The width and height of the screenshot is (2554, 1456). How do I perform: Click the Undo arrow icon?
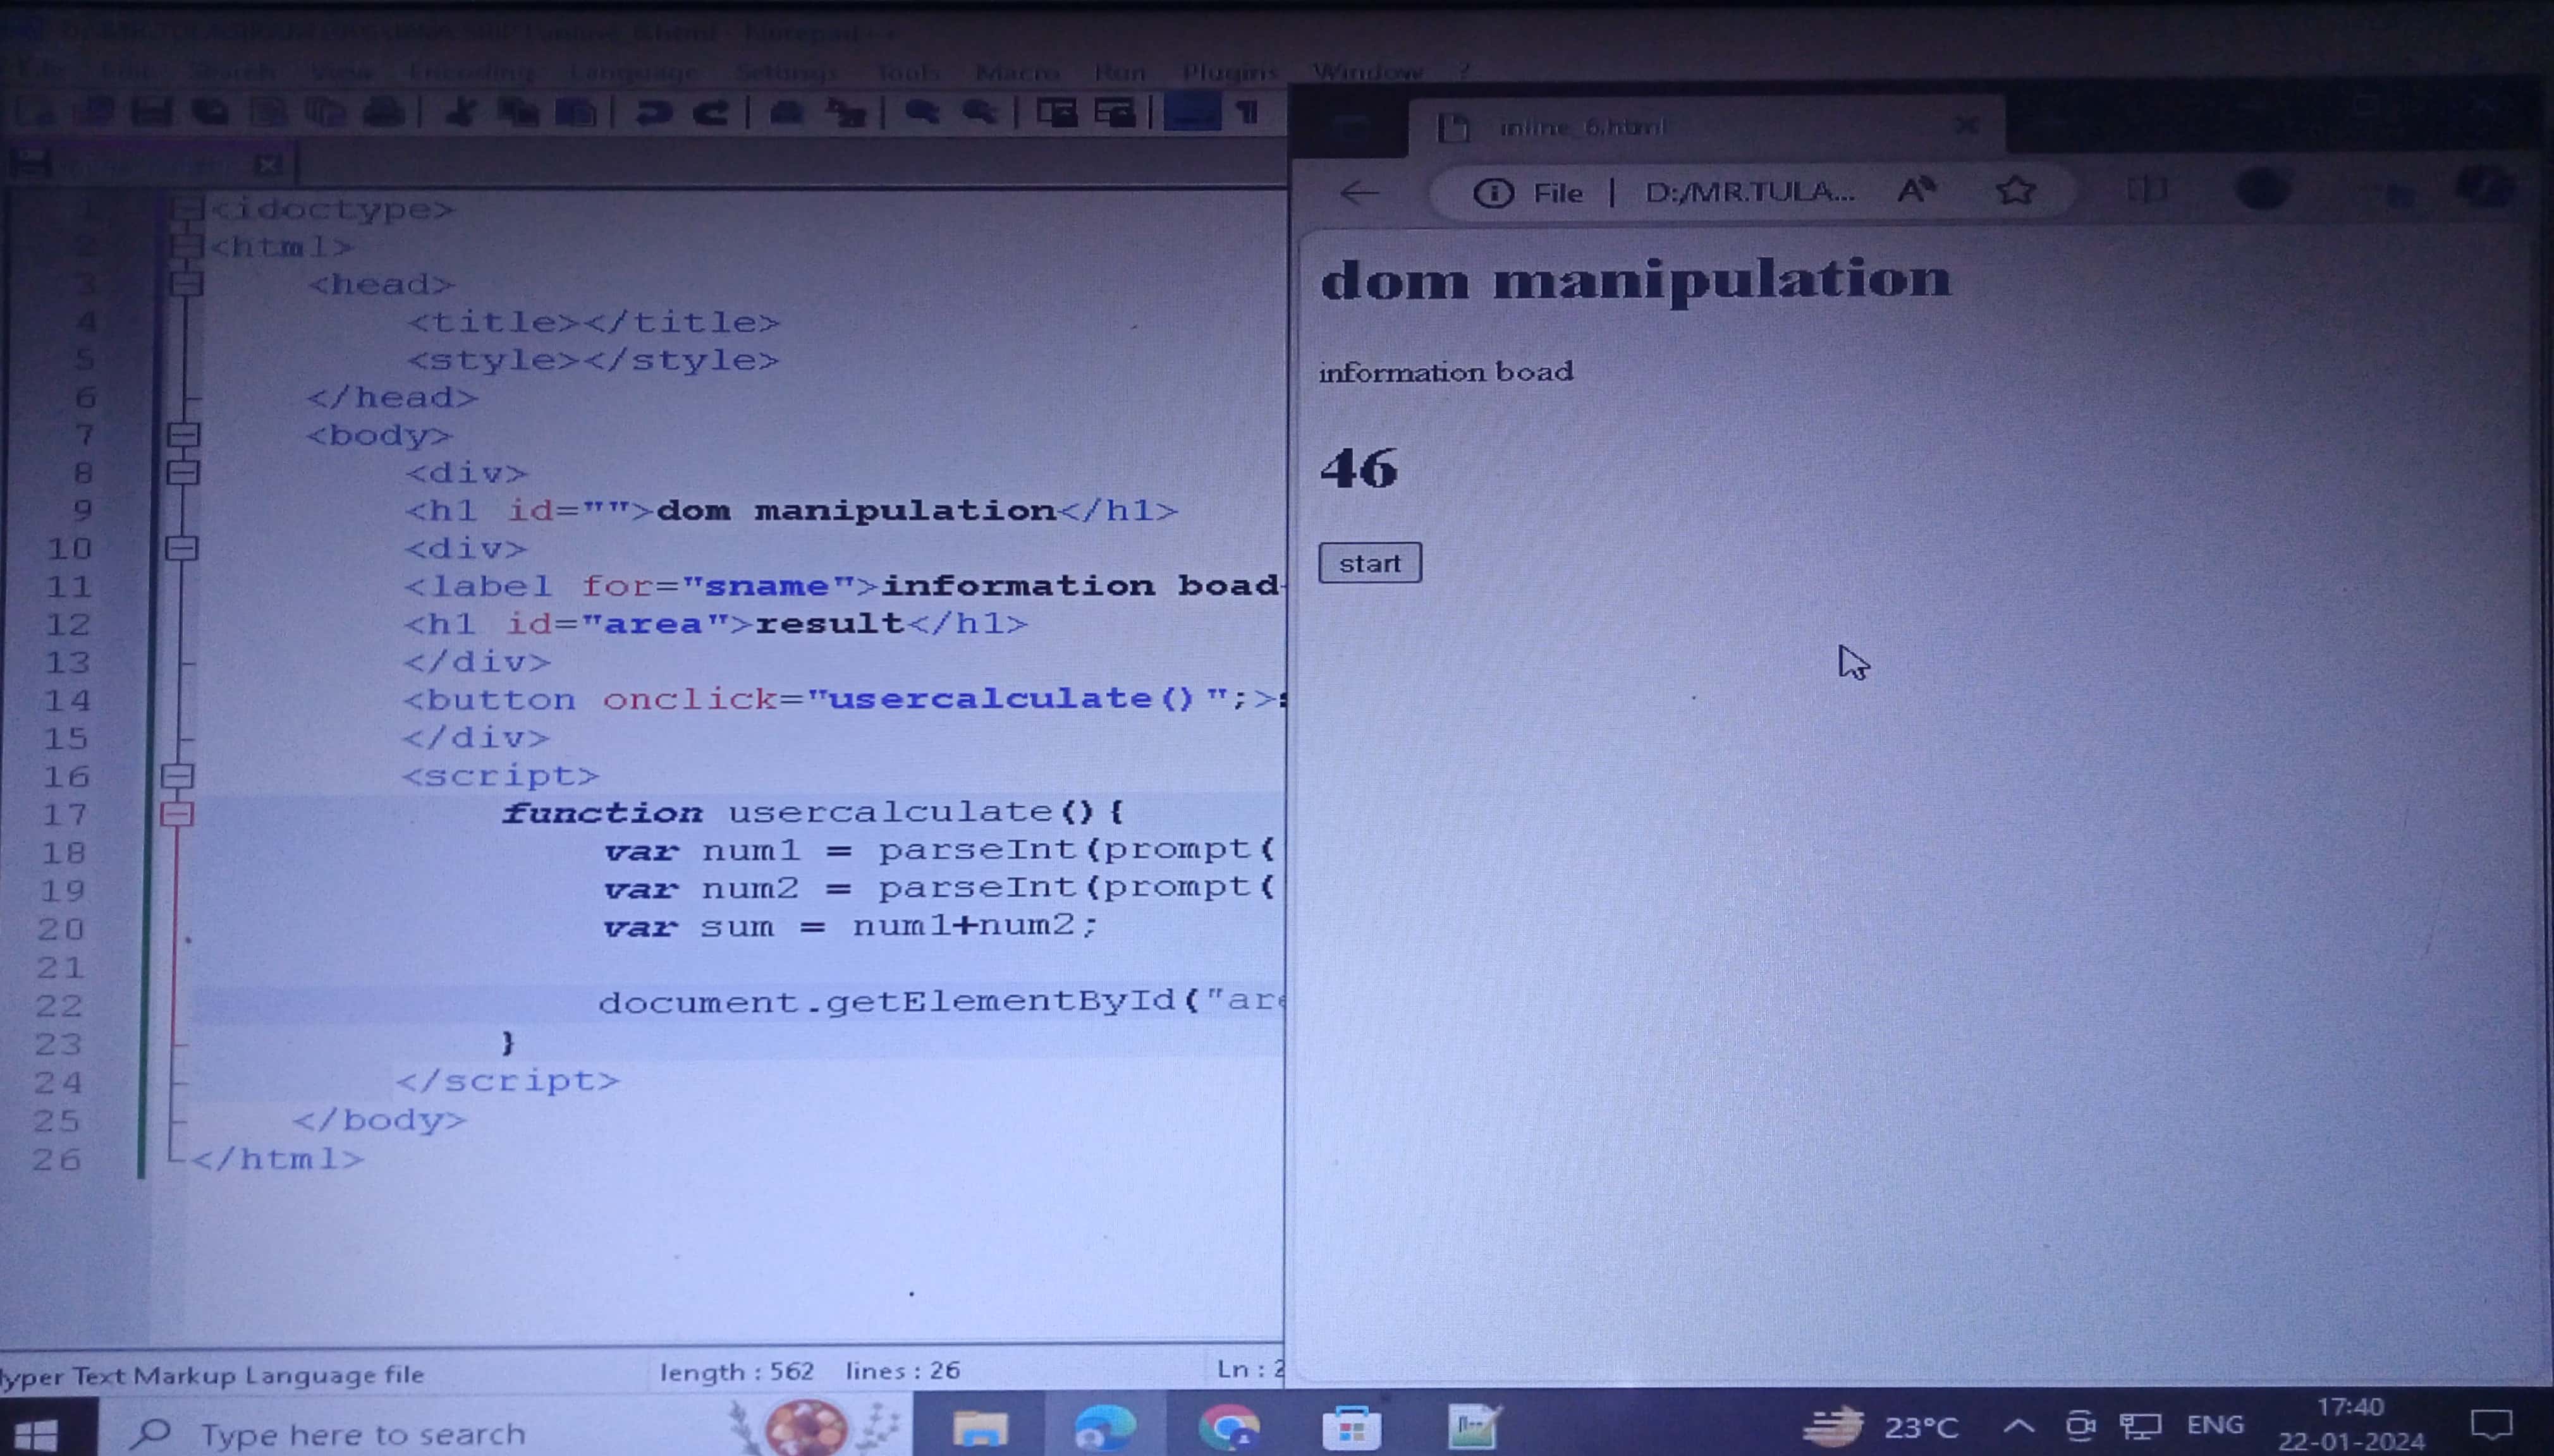point(653,113)
